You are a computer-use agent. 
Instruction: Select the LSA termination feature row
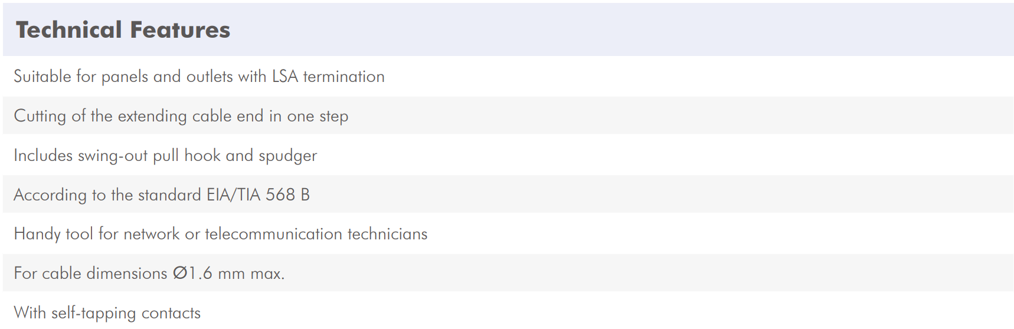(508, 76)
